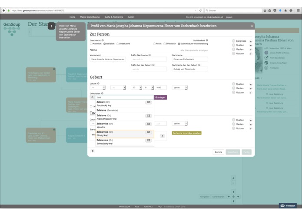
Task: Choose Stammbaum-Voreinstellung visibility option
Action: tap(179, 44)
